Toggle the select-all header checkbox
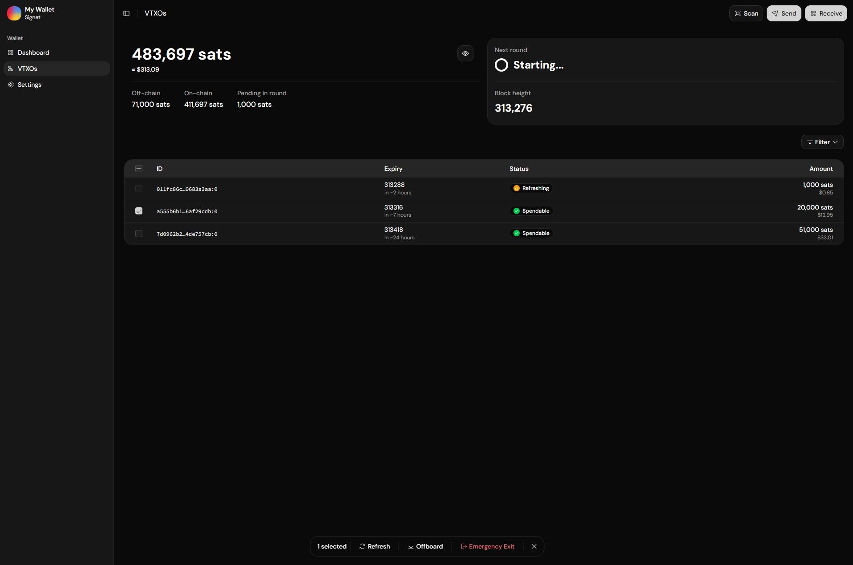 pyautogui.click(x=139, y=169)
